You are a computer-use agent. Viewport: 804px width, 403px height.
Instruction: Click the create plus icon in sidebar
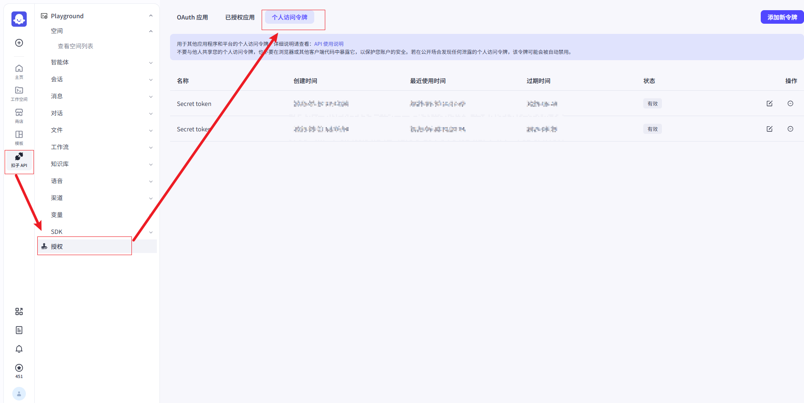[x=19, y=43]
